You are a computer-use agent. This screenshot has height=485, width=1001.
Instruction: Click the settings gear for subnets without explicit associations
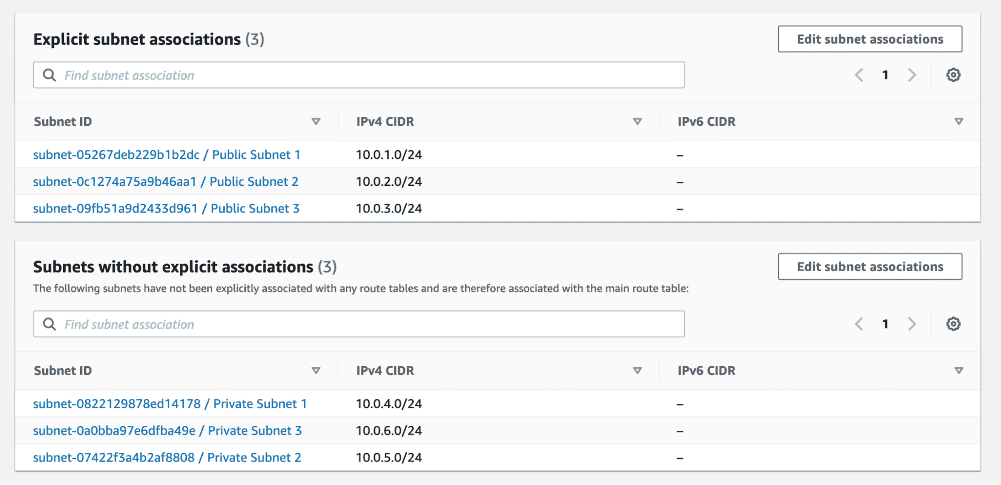(954, 324)
